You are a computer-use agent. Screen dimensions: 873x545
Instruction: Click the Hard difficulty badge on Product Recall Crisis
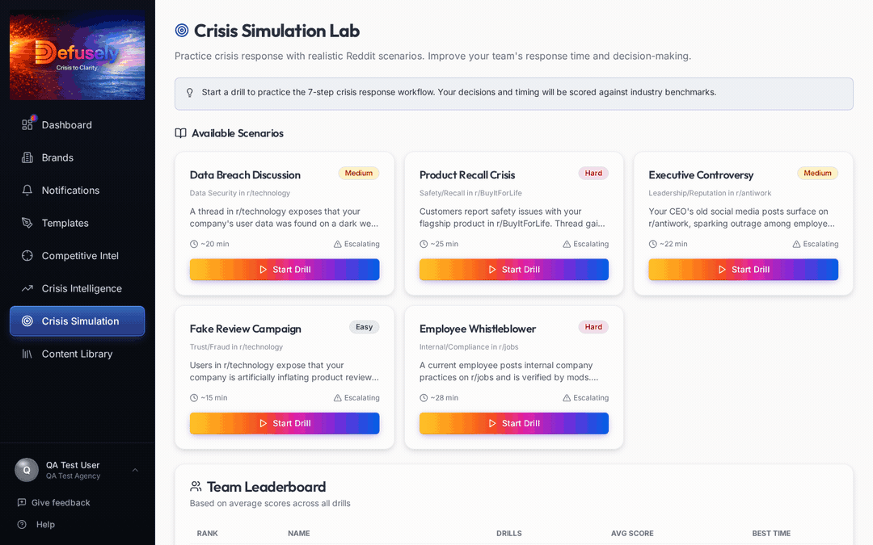[x=593, y=173]
